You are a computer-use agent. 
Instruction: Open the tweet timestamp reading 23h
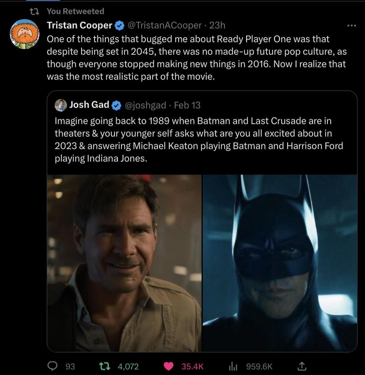pyautogui.click(x=218, y=25)
